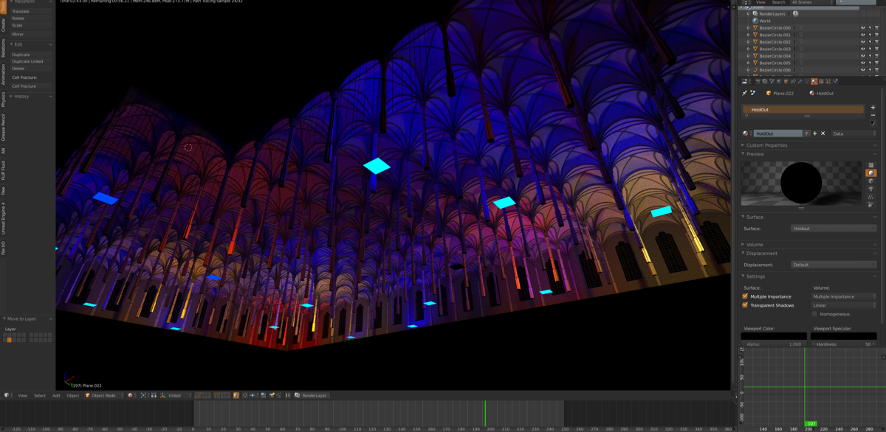The image size is (886, 432).
Task: Expand the Custom Properties panel
Action: (765, 145)
